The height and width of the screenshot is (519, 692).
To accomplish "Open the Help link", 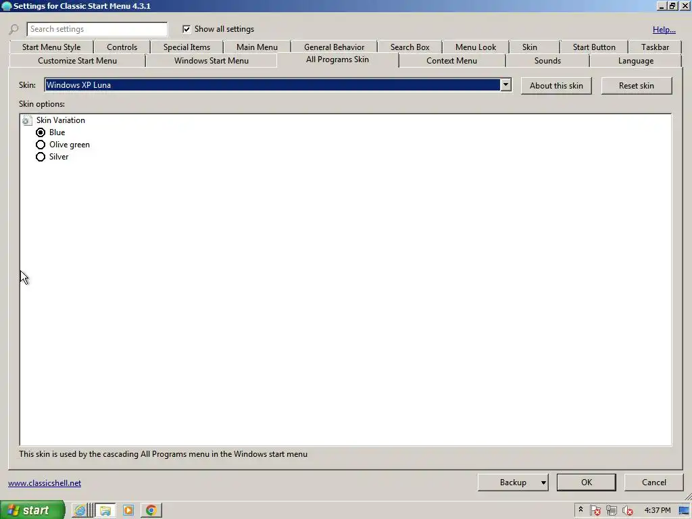I will (x=664, y=30).
